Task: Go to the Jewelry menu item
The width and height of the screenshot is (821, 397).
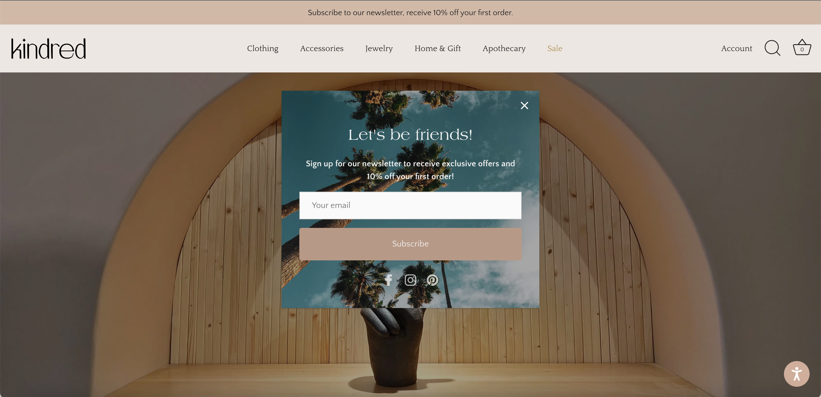Action: [379, 48]
